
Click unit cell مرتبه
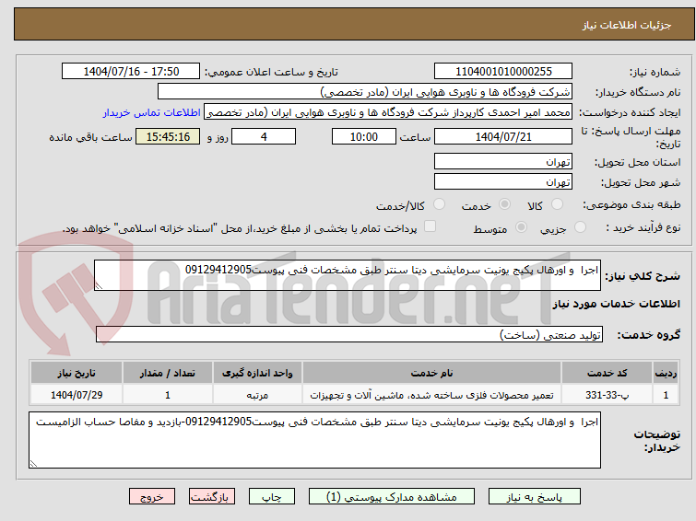coord(257,395)
